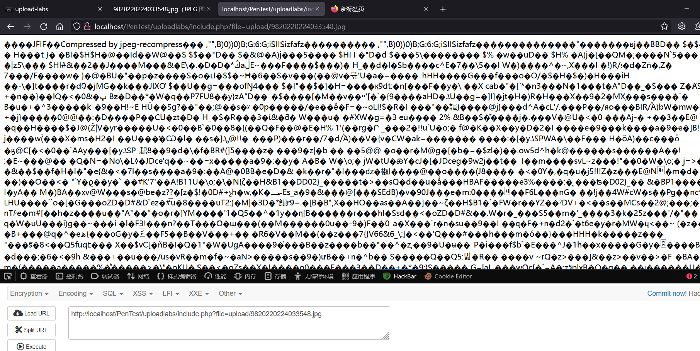Close the upload-labs tab
700x351 pixels.
pyautogui.click(x=100, y=9)
